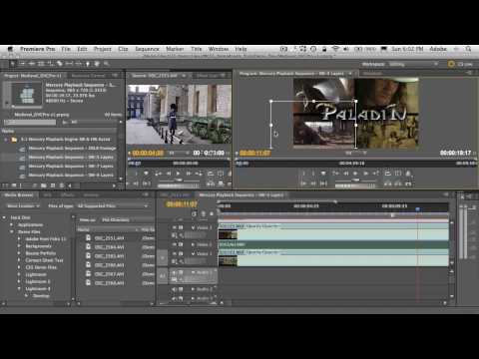Toggle Snap in the Timeline panel
Image resolution: width=479 pixels, height=359 pixels.
195,213
